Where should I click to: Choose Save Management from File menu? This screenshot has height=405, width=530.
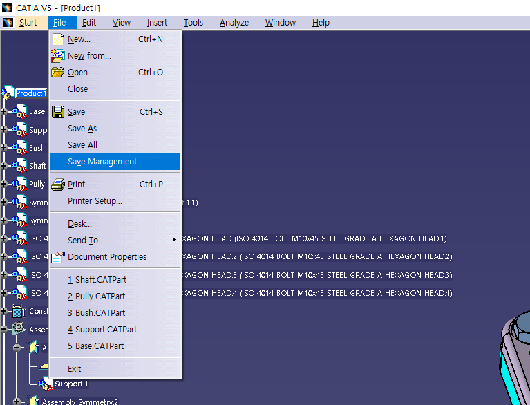[115, 162]
